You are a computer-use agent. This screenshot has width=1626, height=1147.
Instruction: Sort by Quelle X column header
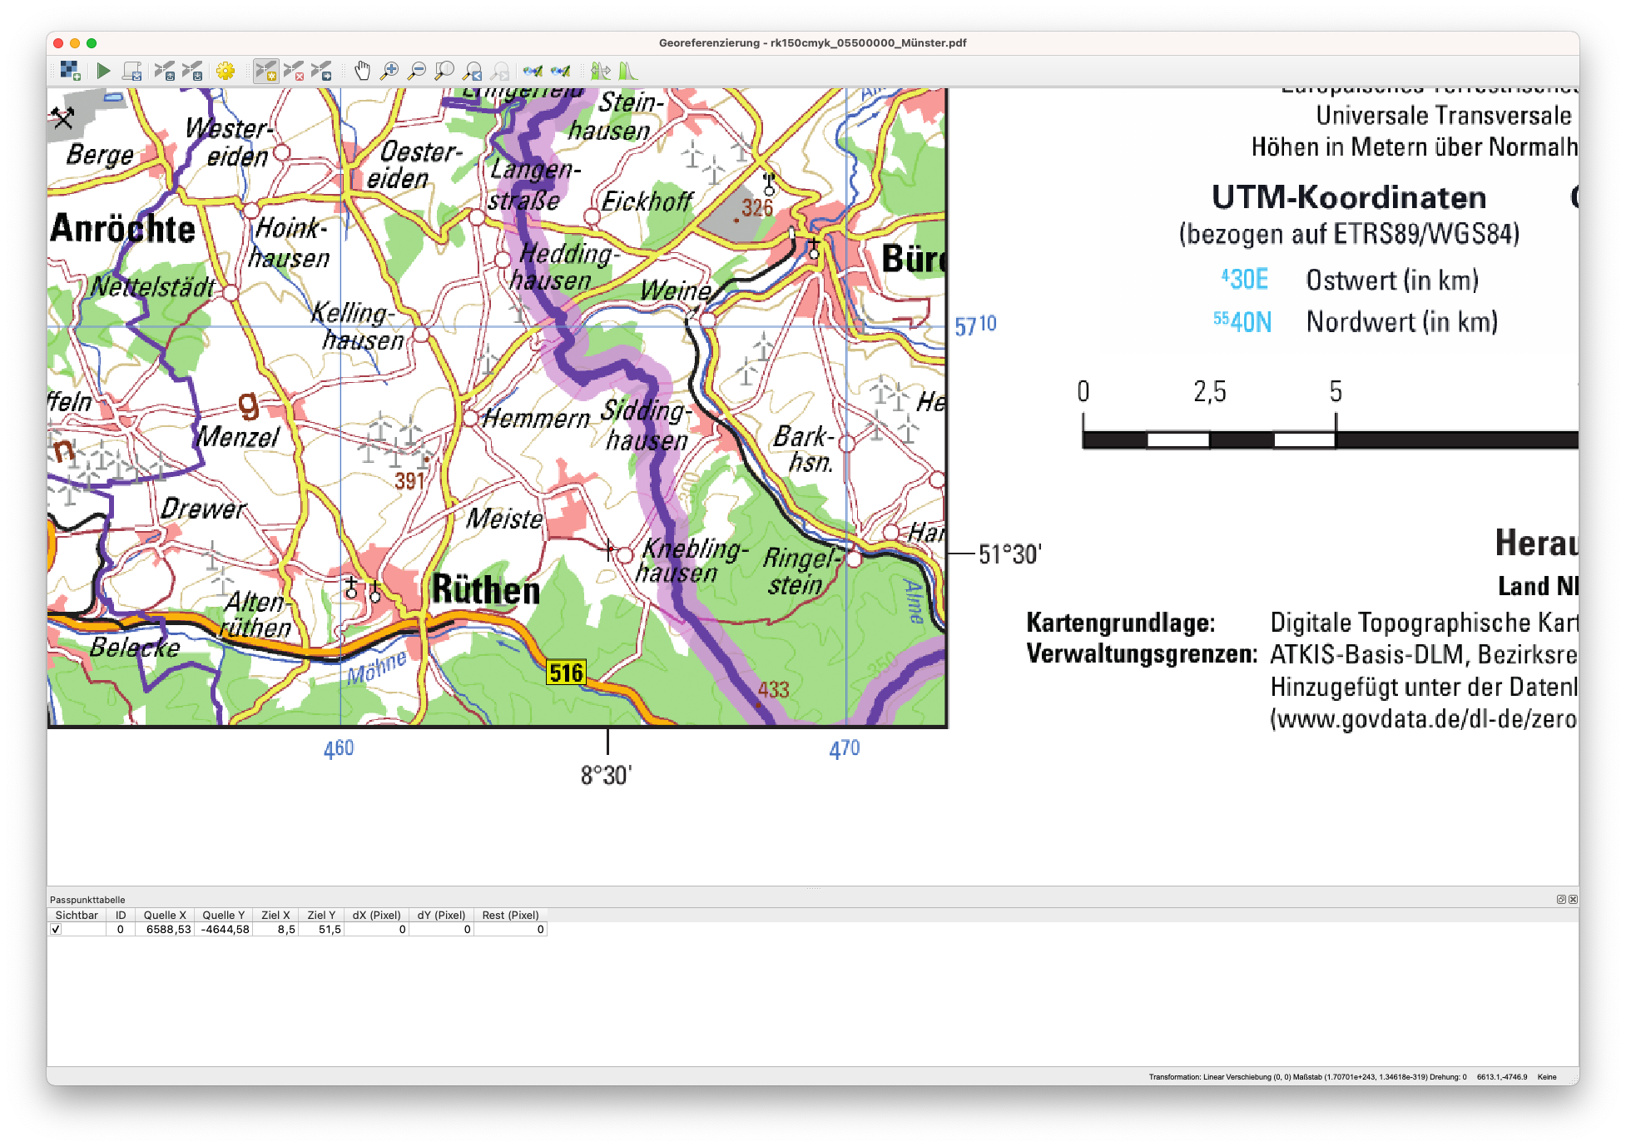tap(165, 915)
